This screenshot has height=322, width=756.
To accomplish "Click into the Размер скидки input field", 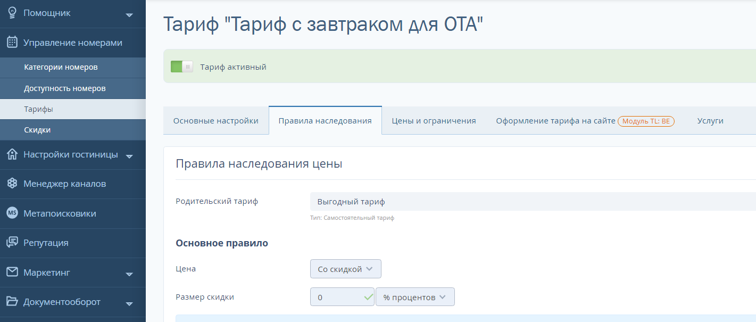I will point(342,297).
